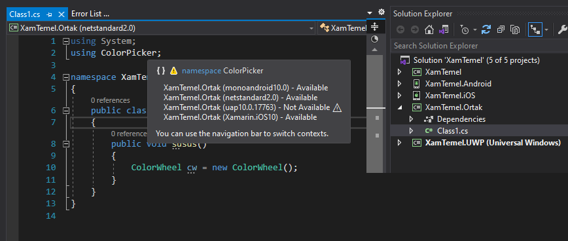
Task: Expand the Class1.cs file node
Action: click(411, 130)
